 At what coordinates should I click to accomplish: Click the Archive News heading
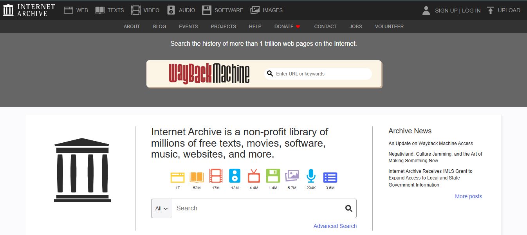click(x=410, y=131)
